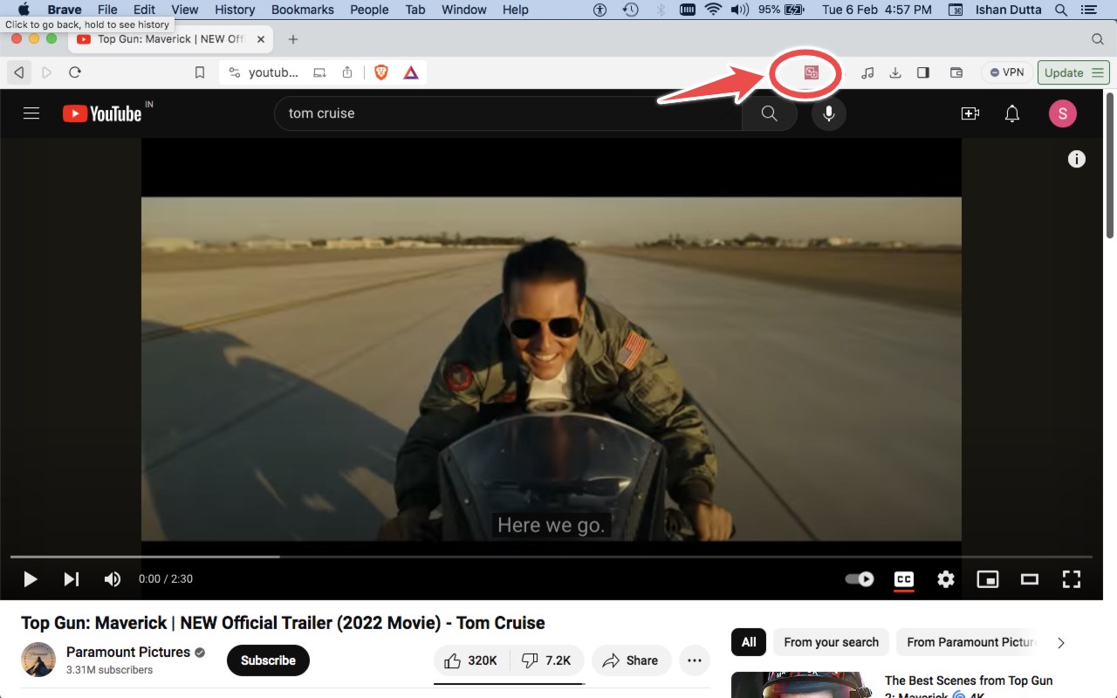Select the All filter chip
The width and height of the screenshot is (1117, 698).
point(749,642)
